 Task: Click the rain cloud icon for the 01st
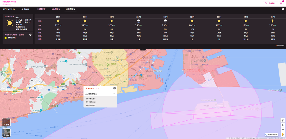(165, 21)
